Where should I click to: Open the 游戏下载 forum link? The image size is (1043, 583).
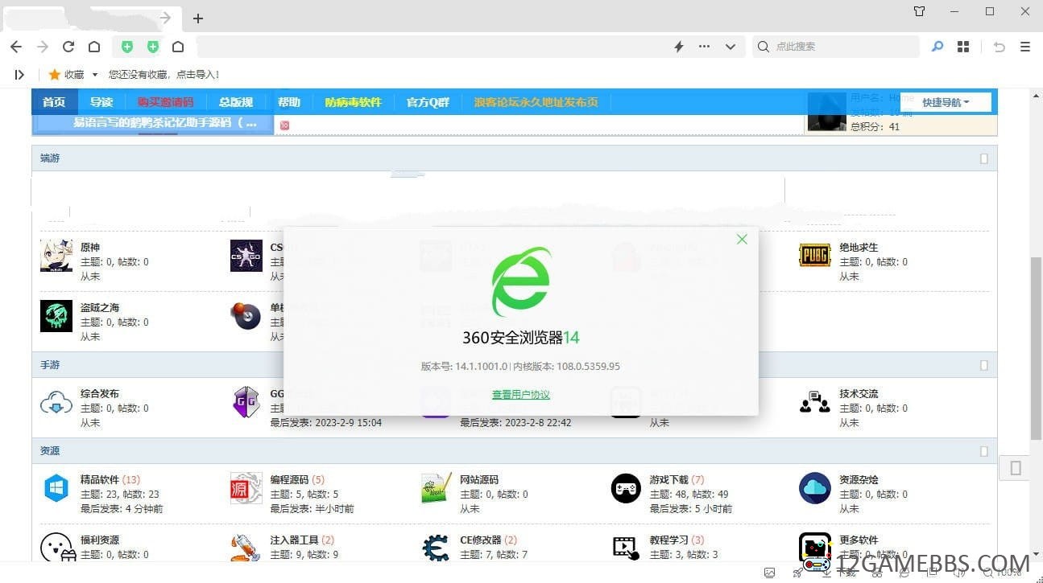[x=669, y=480]
